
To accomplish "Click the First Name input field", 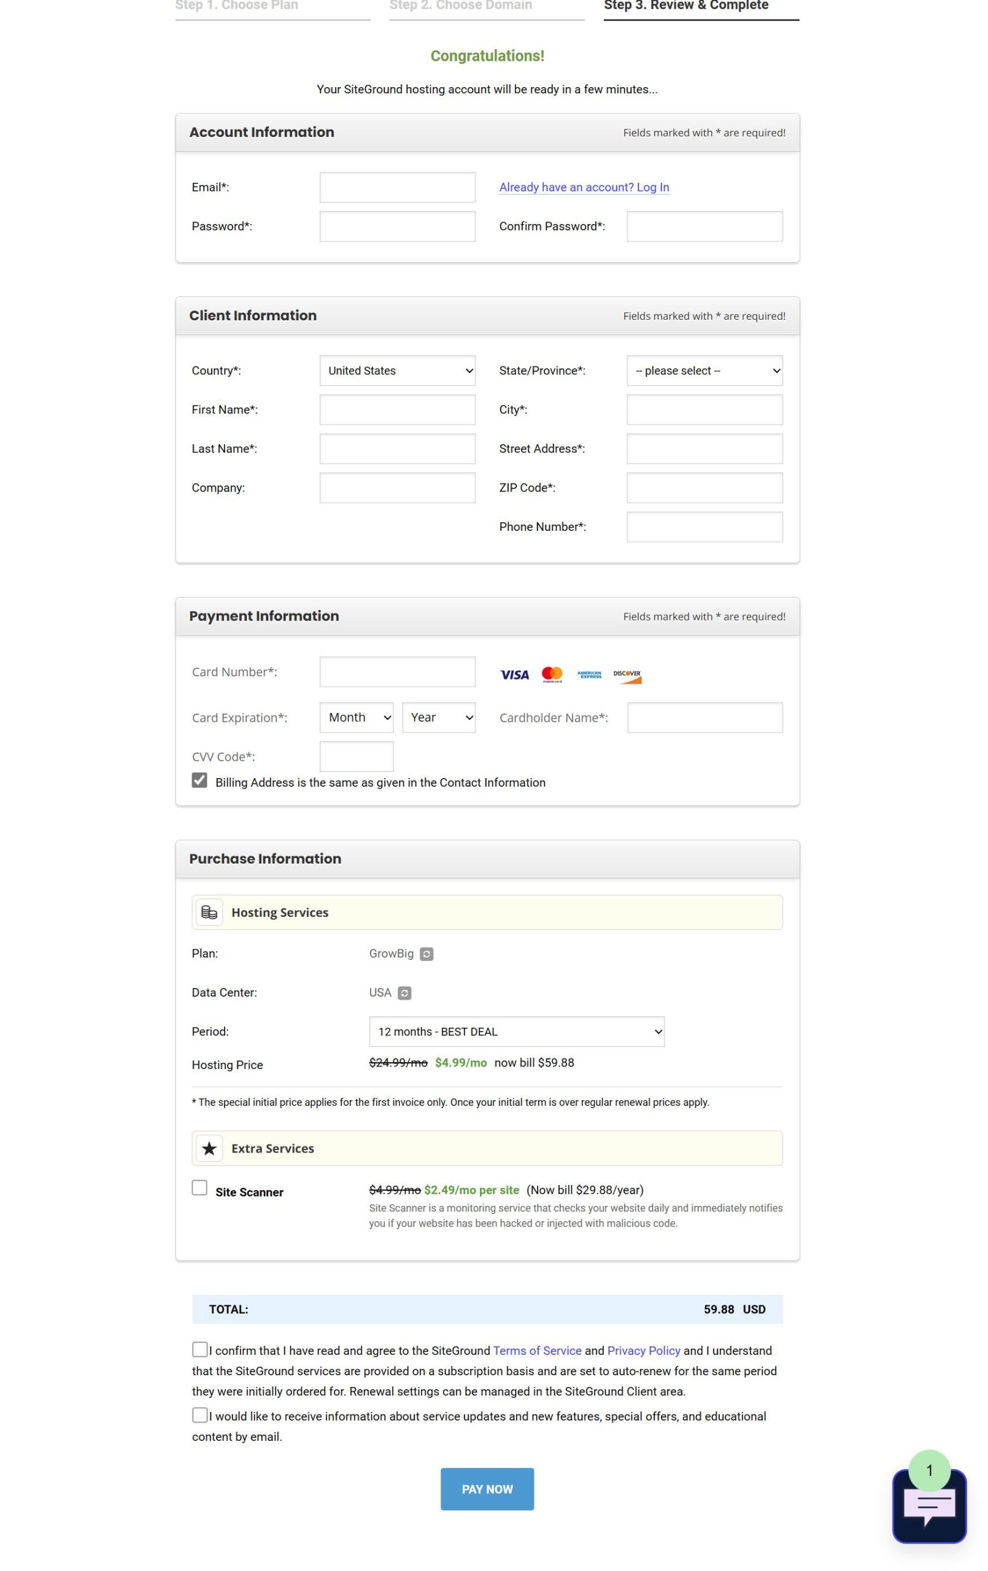I will [x=398, y=410].
